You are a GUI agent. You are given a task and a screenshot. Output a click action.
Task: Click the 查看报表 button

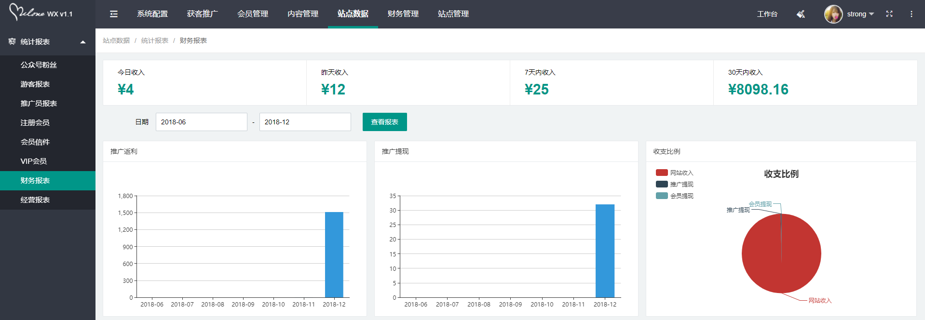coord(384,122)
